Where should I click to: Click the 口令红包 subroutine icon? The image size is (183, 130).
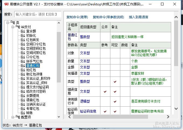[x=23, y=57]
